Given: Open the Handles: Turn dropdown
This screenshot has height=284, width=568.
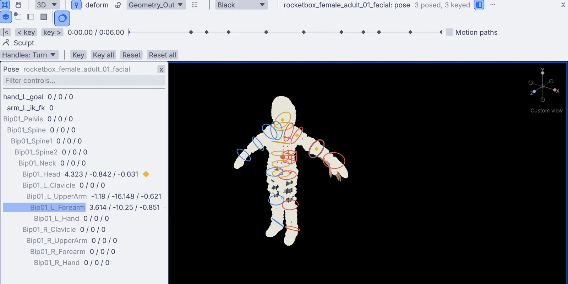Looking at the screenshot, I should pyautogui.click(x=29, y=55).
